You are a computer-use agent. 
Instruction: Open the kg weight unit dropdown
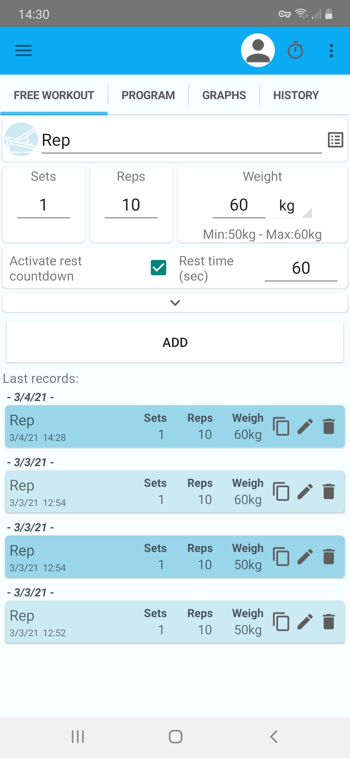pyautogui.click(x=292, y=206)
